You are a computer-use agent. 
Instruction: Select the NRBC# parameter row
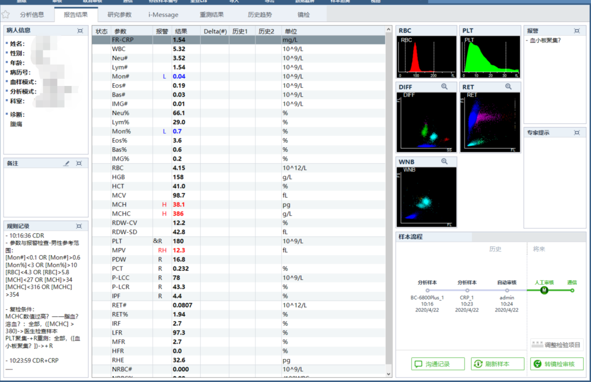point(239,369)
